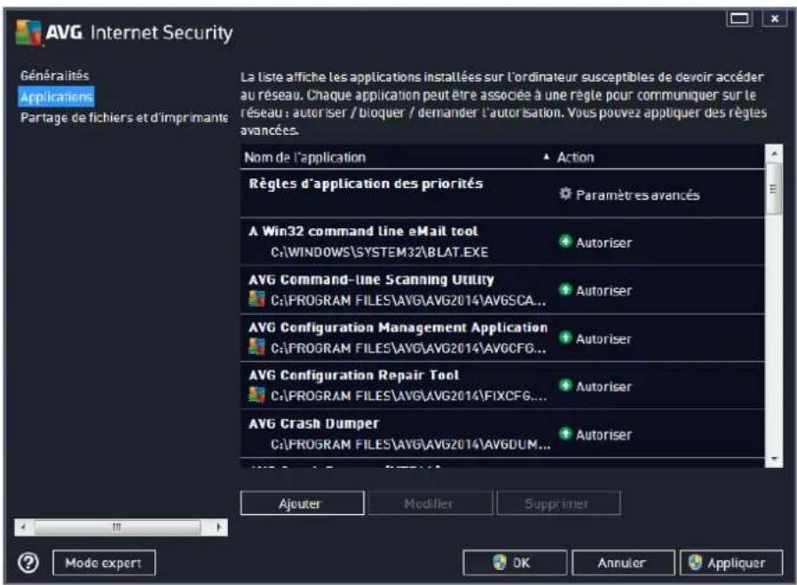Click the left panel horizontal scrollbar thumb
The height and width of the screenshot is (585, 797).
117,527
